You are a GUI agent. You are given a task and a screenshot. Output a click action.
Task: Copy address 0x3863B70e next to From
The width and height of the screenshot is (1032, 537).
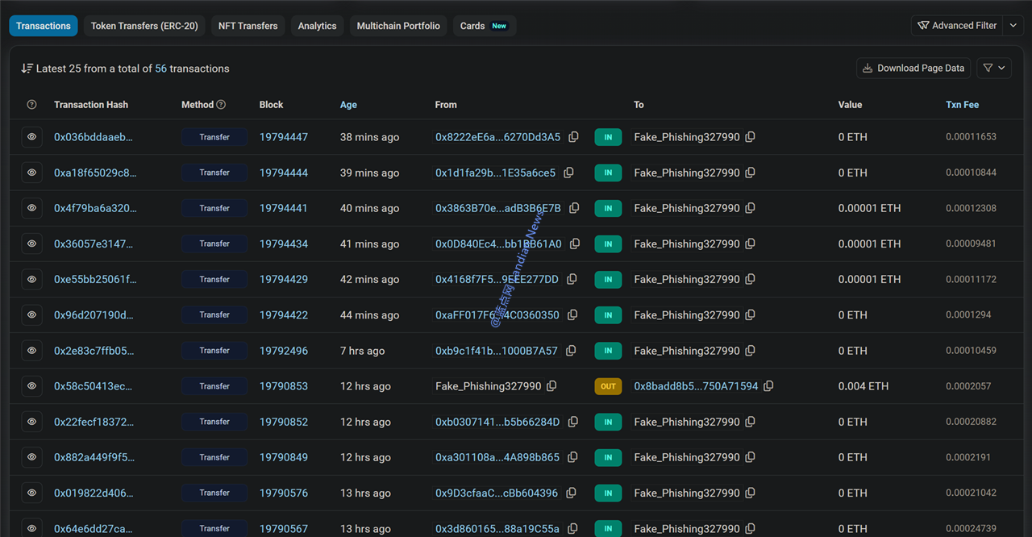[574, 208]
